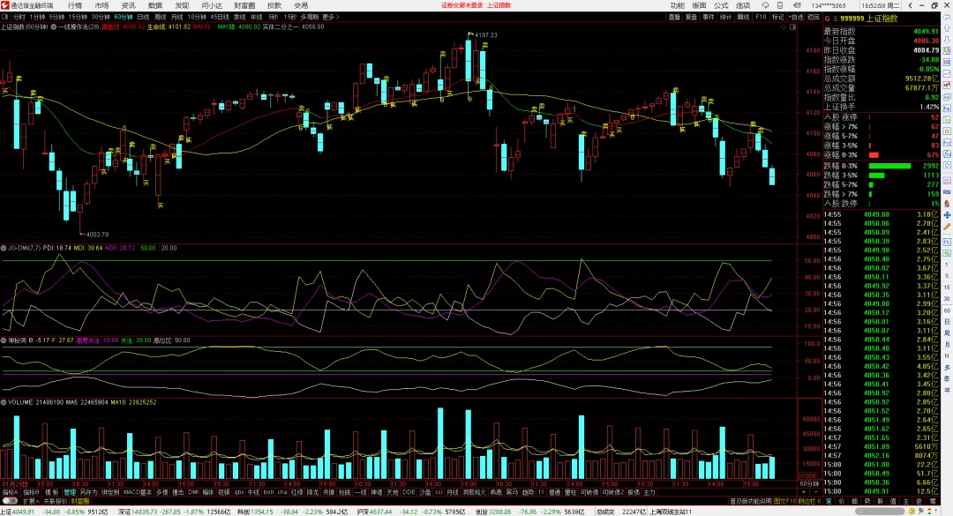
Task: Click the 返回 button
Action: (x=814, y=17)
